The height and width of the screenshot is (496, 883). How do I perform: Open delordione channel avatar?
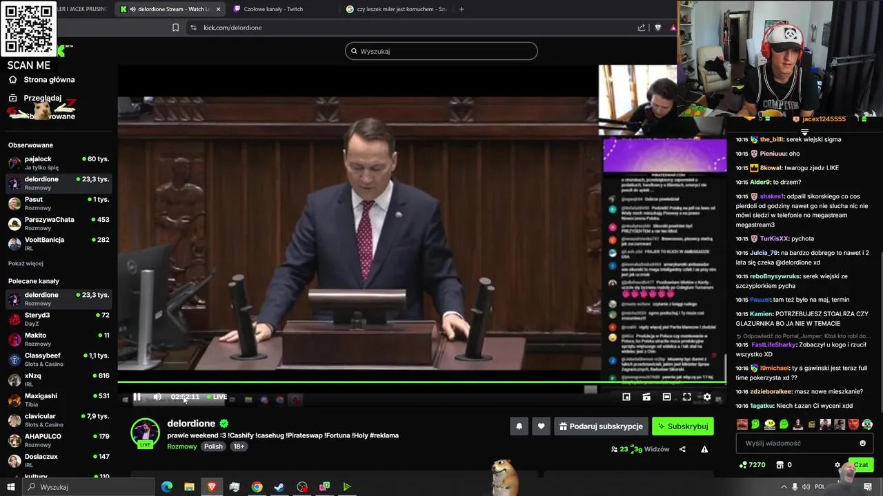[x=145, y=433]
